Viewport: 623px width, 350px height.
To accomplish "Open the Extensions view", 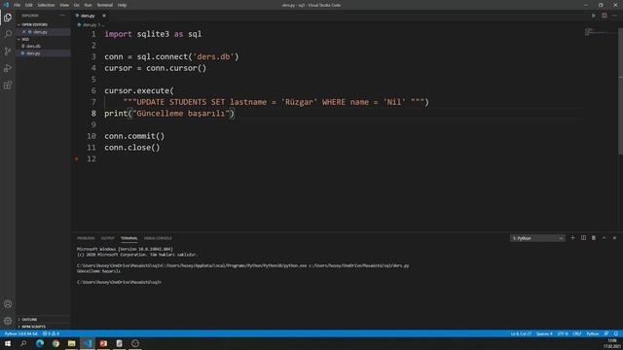I will click(x=8, y=86).
